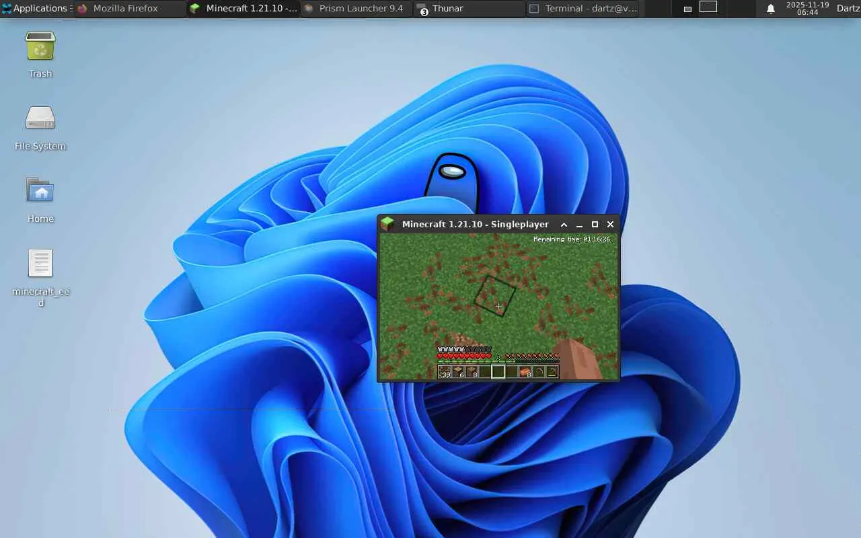Switch to the larger workspace in the pager
The image size is (861, 538).
click(708, 7)
